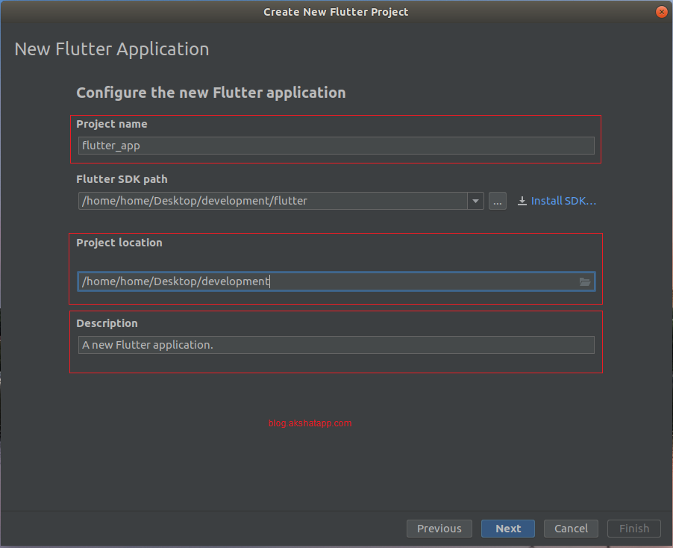
Task: Click the 'Configure the new Flutter application' heading
Action: pos(210,92)
